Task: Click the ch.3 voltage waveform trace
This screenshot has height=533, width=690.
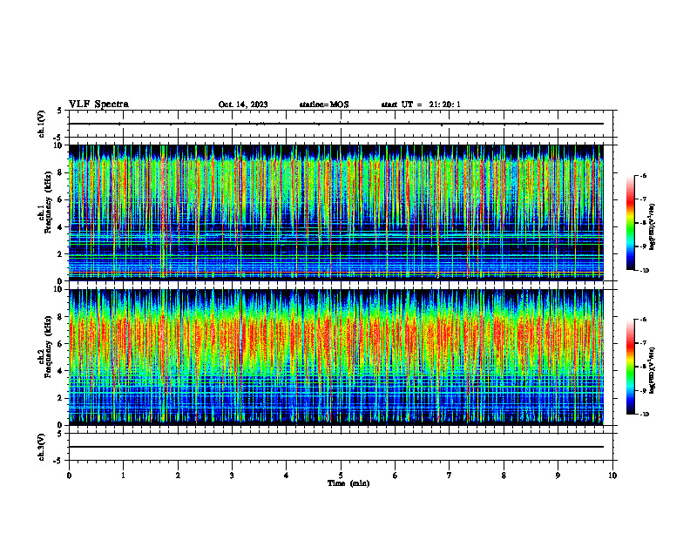Action: pyautogui.click(x=335, y=447)
